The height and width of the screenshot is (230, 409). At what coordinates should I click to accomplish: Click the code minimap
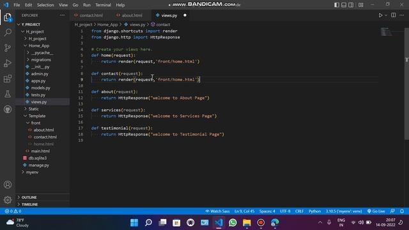386,32
